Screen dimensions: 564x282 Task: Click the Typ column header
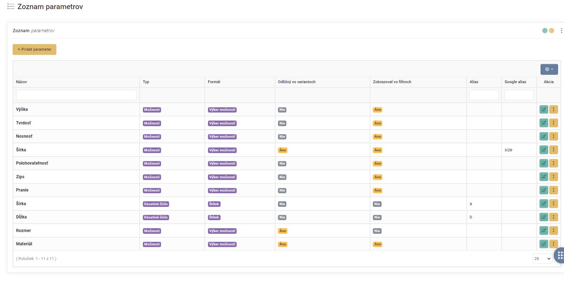click(146, 82)
